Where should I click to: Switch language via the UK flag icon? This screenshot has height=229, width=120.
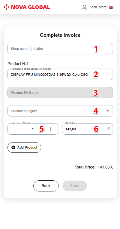(111, 7)
